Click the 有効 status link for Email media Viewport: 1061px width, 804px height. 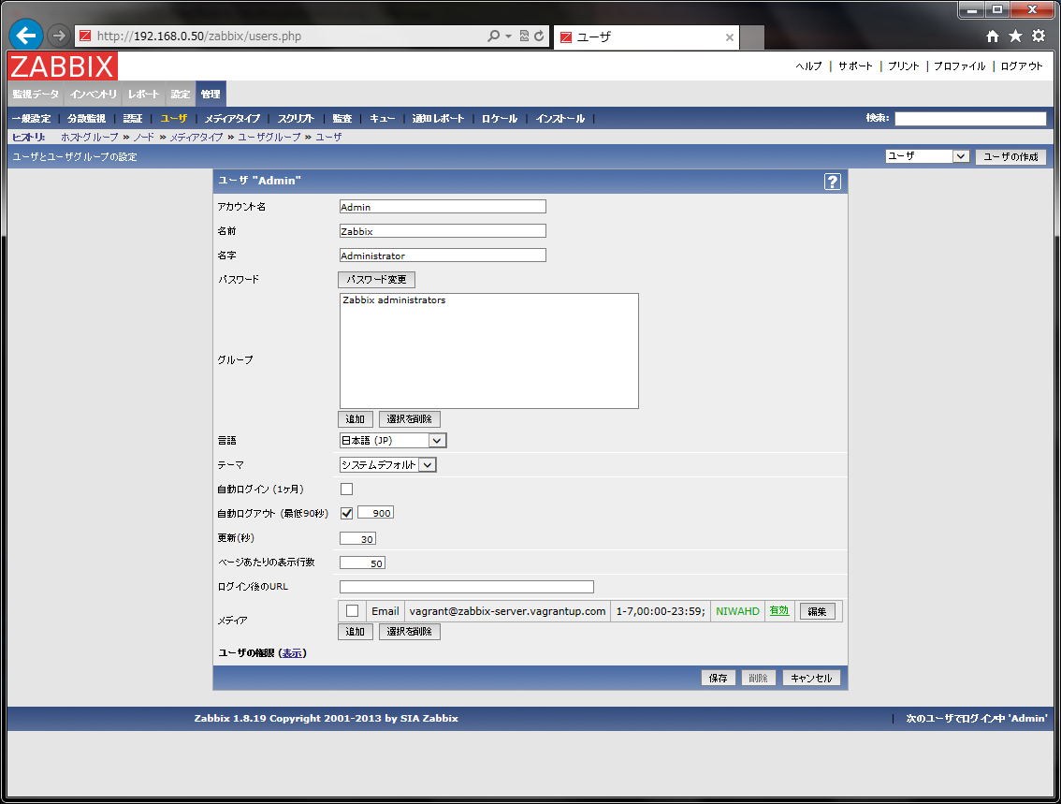tap(779, 610)
